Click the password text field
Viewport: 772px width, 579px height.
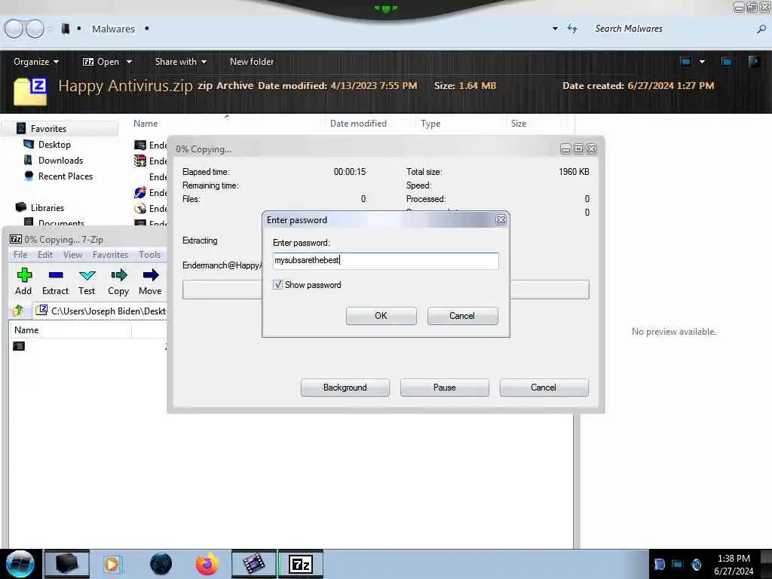coord(385,260)
